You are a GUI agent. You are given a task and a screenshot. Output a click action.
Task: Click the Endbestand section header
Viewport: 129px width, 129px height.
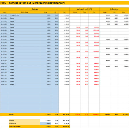114,9
